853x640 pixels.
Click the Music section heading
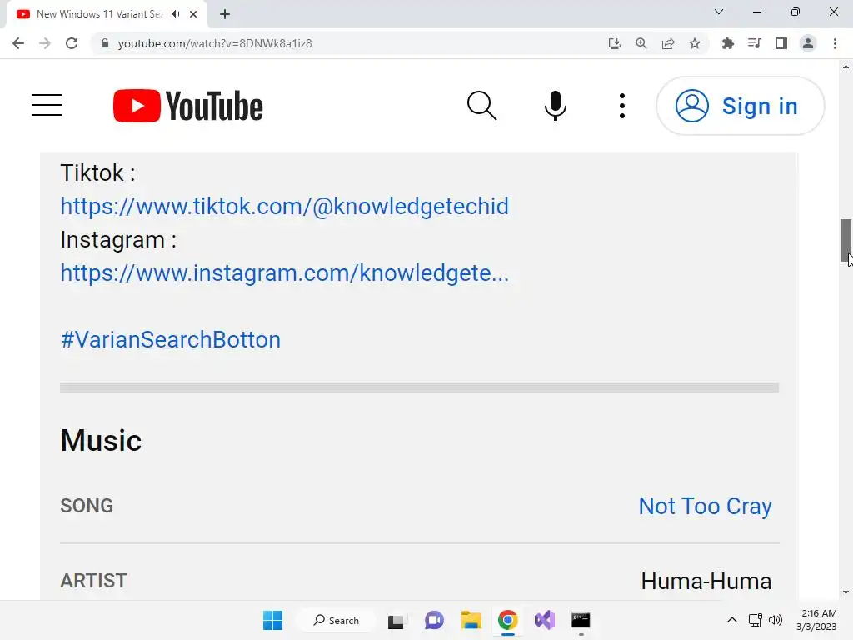coord(101,440)
